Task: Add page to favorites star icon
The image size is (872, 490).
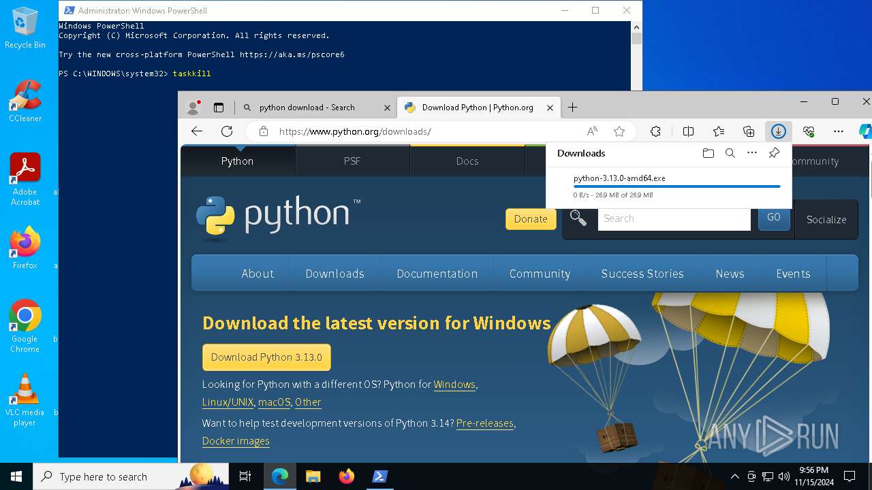Action: [619, 131]
